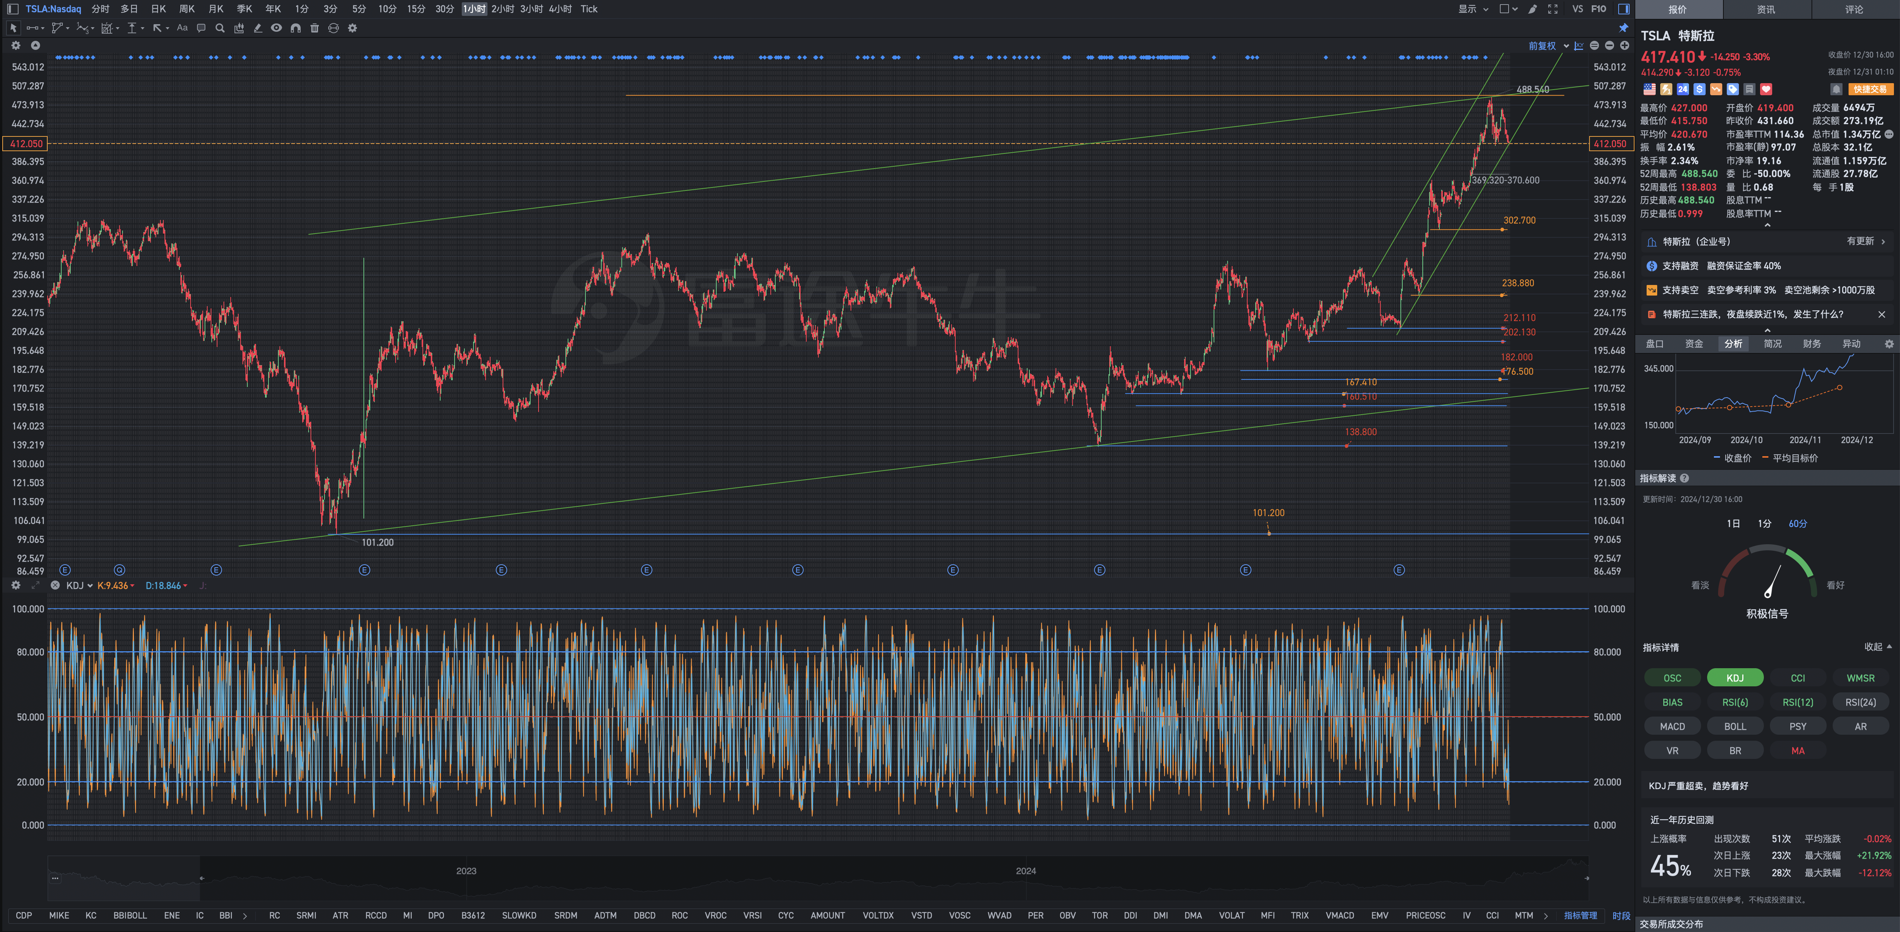Delete drawings with trash icon
The width and height of the screenshot is (1900, 932).
tap(314, 28)
